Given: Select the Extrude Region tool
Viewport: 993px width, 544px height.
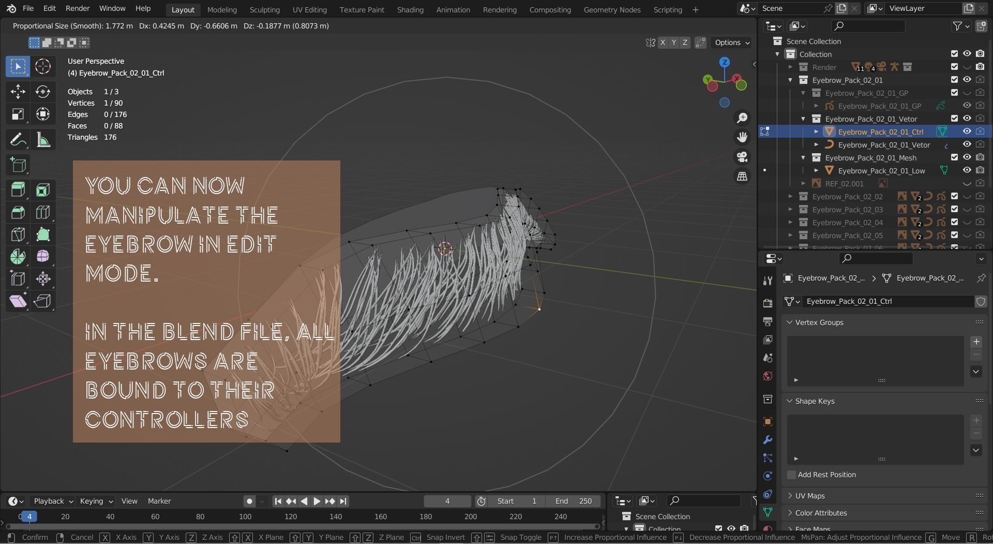Looking at the screenshot, I should pyautogui.click(x=18, y=190).
